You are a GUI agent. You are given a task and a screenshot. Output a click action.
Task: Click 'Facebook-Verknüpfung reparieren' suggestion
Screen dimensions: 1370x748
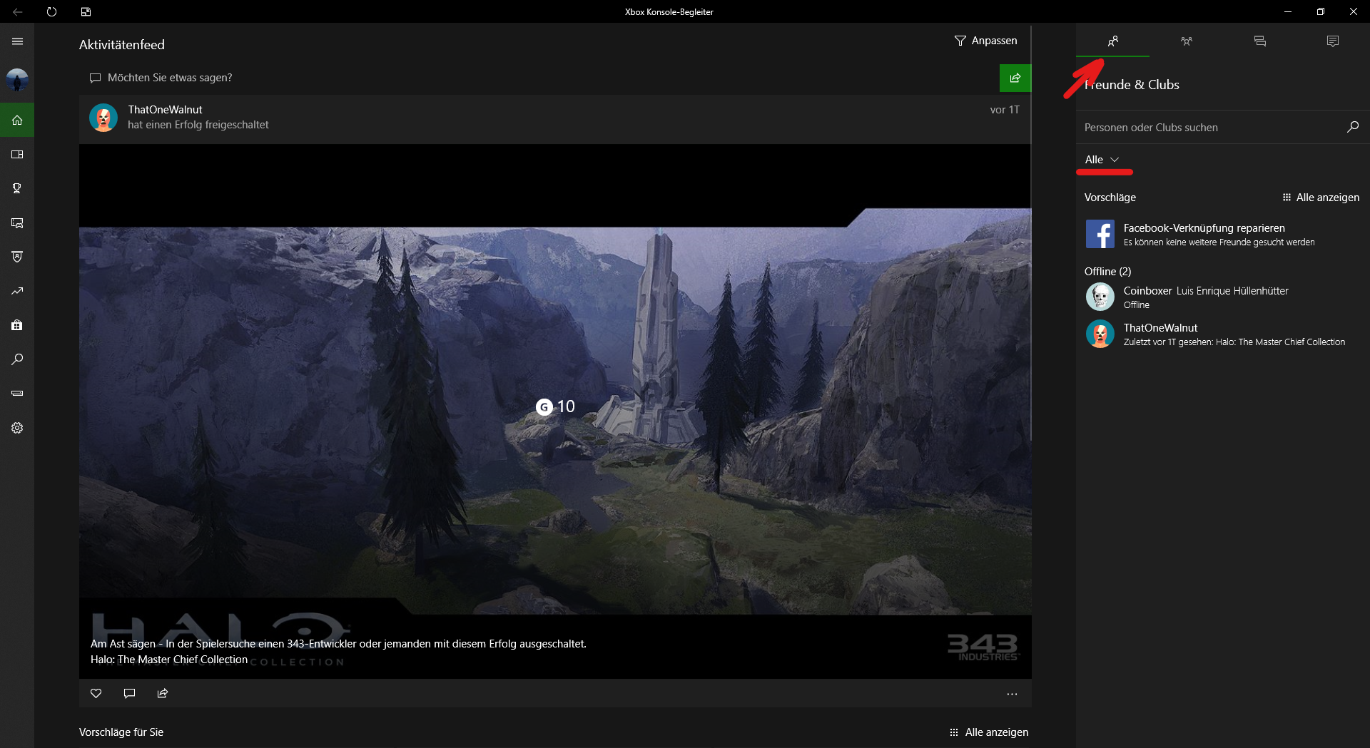[1222, 234]
